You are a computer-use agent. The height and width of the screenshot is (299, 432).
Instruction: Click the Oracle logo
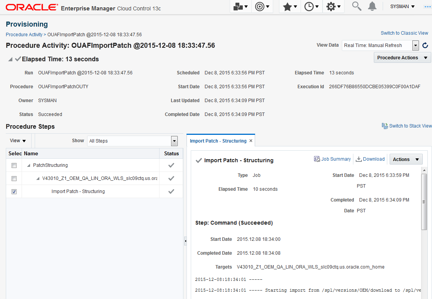coord(32,7)
